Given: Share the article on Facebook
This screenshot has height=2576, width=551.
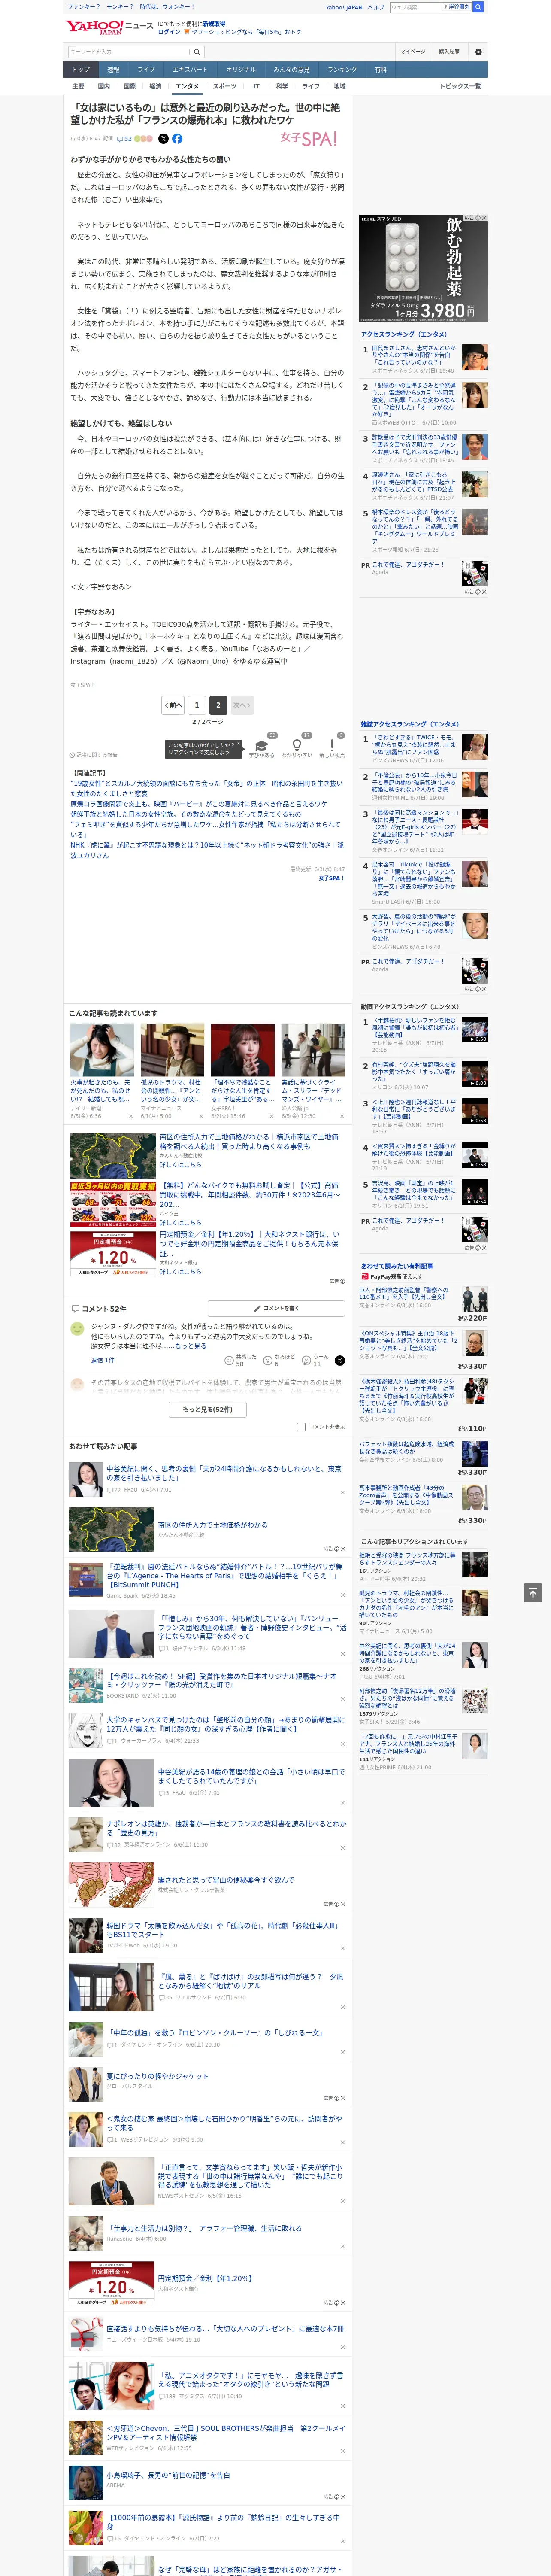Looking at the screenshot, I should click(177, 139).
